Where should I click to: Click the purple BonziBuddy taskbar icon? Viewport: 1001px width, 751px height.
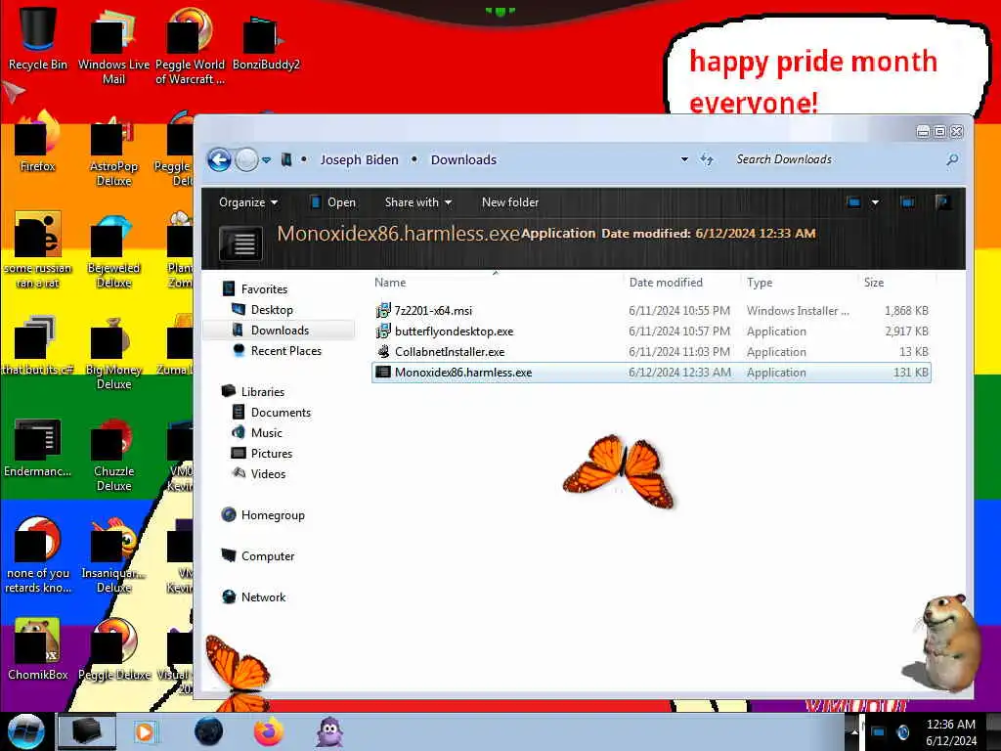pos(330,731)
